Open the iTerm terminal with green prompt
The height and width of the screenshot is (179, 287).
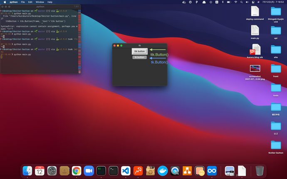(101, 171)
